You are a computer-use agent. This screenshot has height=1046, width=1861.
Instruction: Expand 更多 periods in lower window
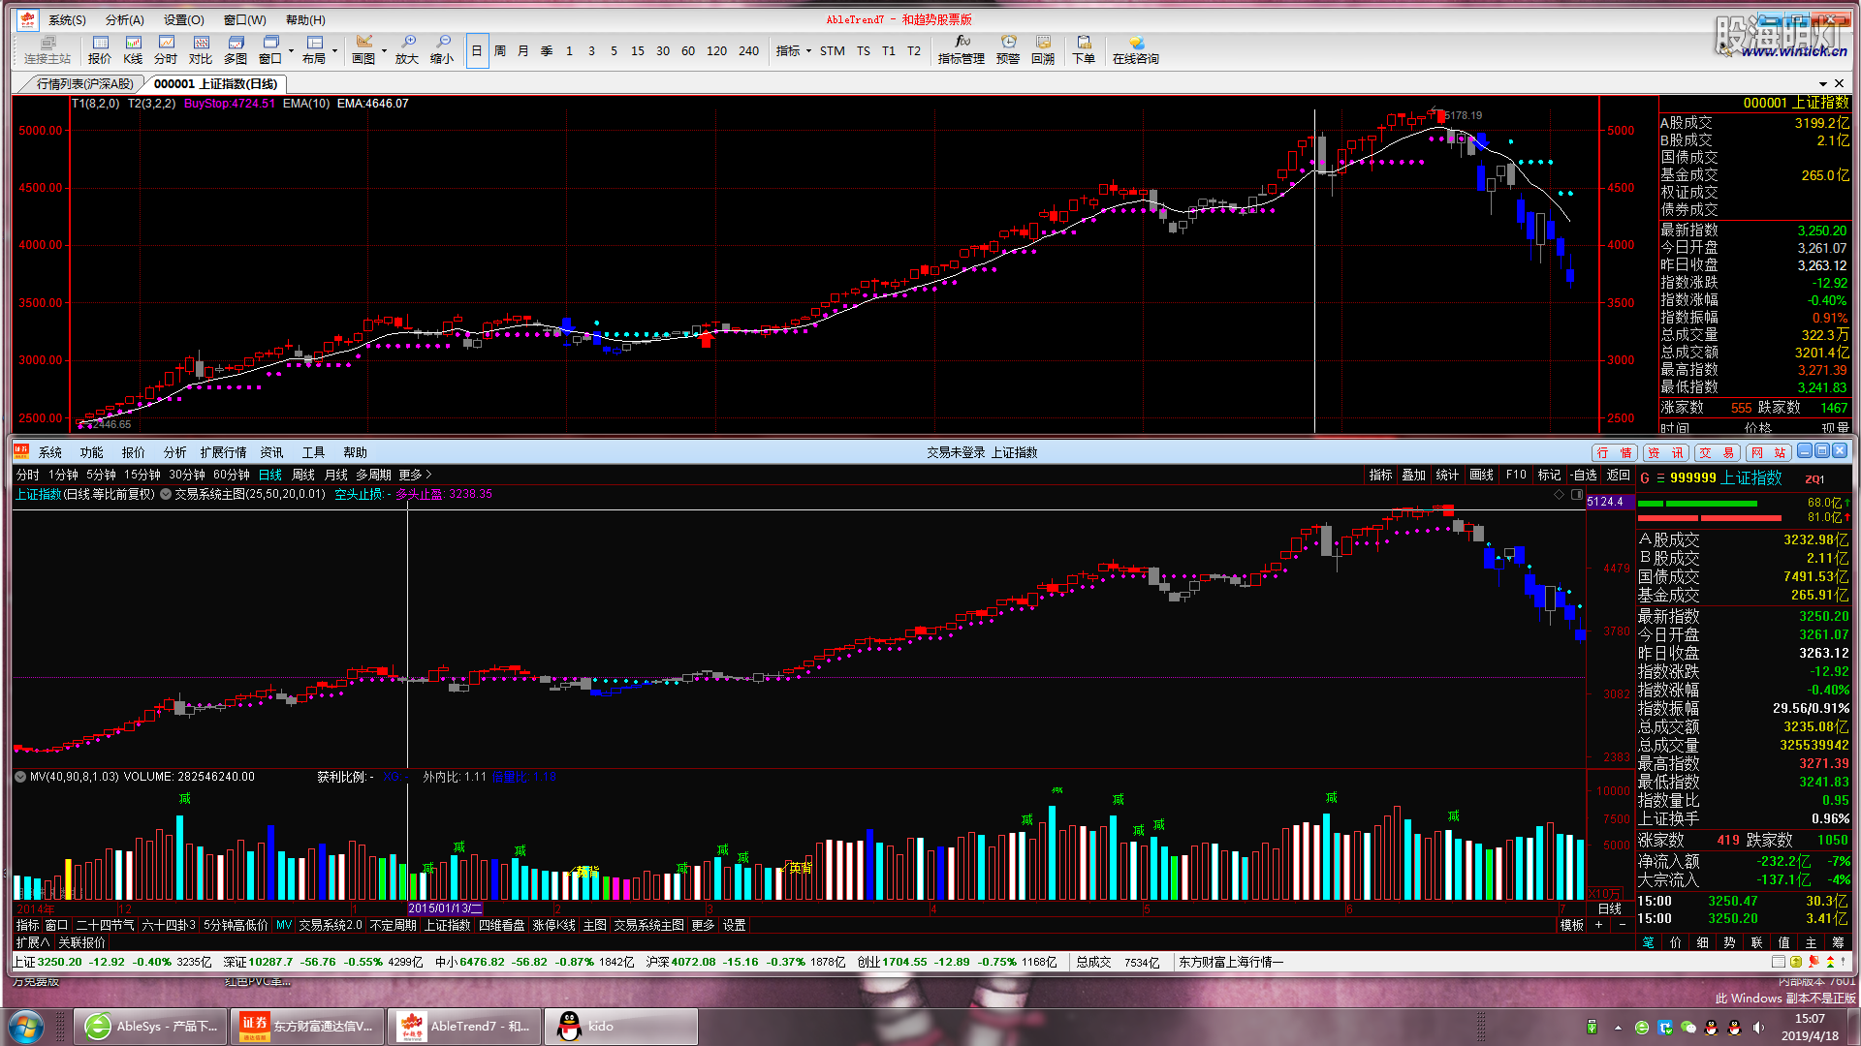pyautogui.click(x=415, y=475)
